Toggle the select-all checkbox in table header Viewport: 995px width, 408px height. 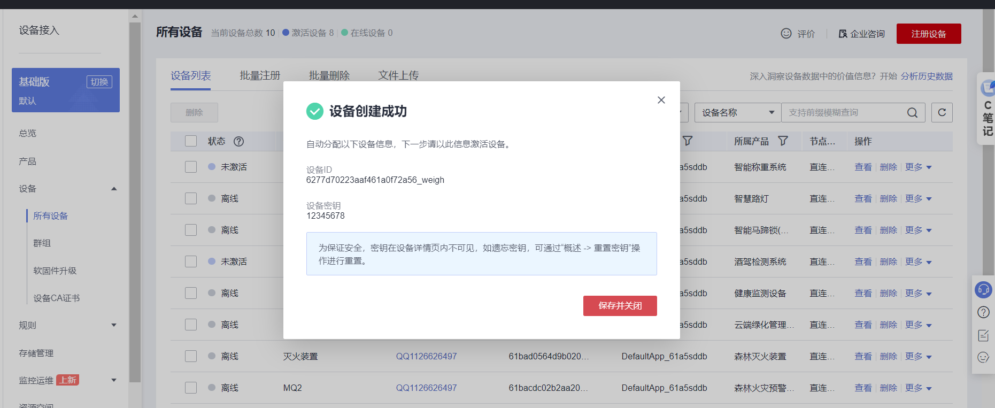[x=191, y=141]
